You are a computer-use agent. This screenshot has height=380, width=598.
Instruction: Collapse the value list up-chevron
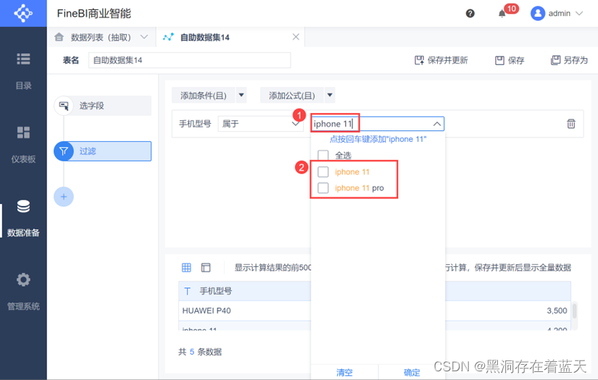(x=437, y=124)
